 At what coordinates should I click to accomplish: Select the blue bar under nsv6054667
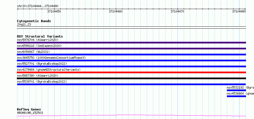[x=131, y=55]
